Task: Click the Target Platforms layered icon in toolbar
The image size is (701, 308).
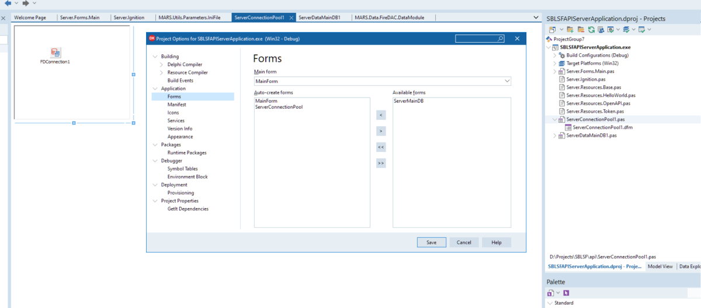Action: pyautogui.click(x=626, y=29)
